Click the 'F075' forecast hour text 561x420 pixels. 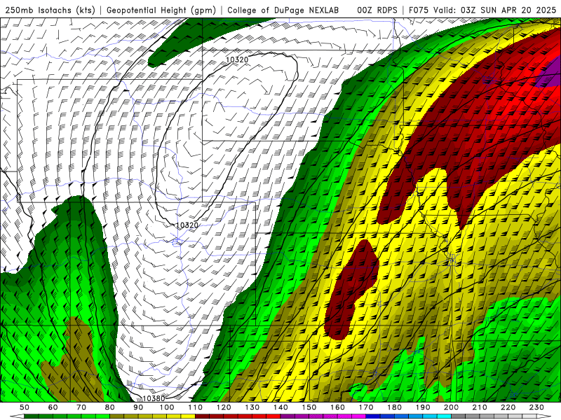point(419,10)
